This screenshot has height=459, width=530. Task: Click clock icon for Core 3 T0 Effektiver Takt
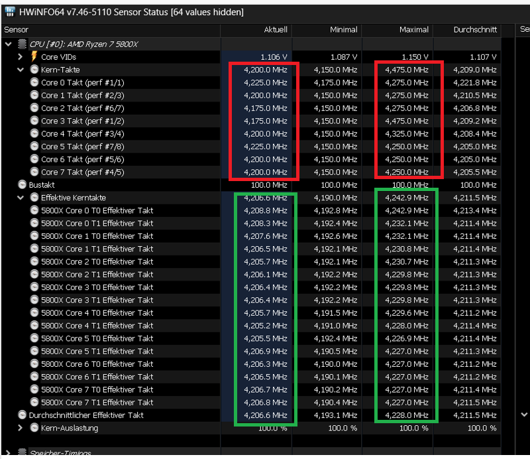(x=34, y=287)
